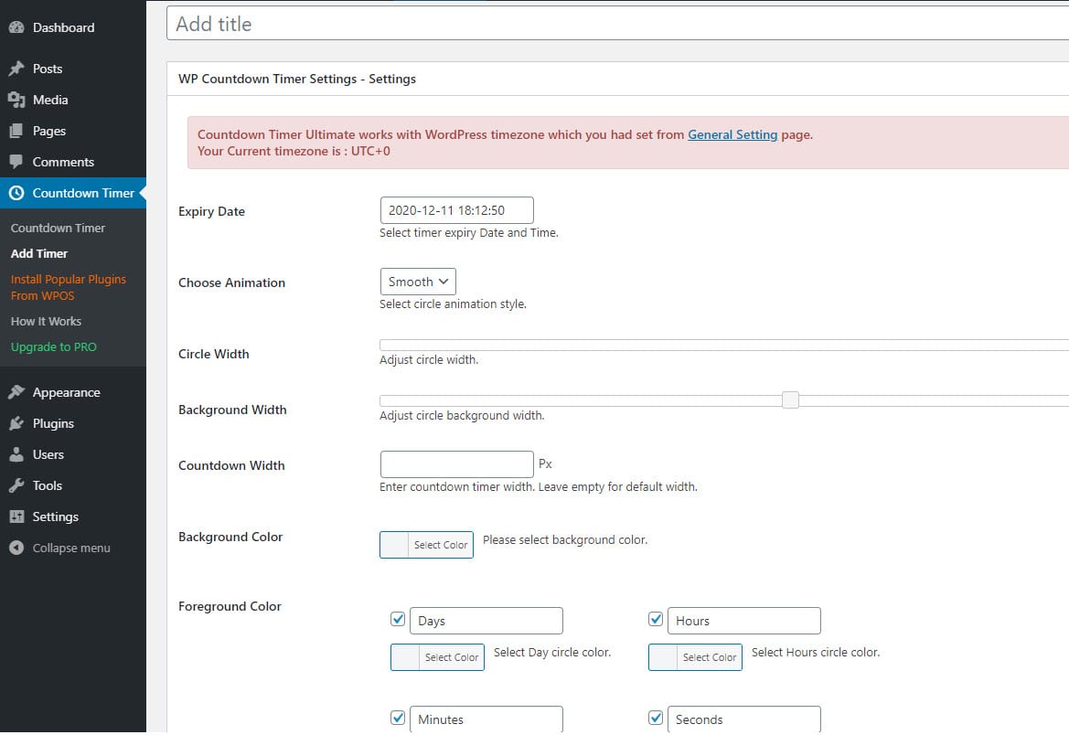Click the Posts pin icon in sidebar
This screenshot has width=1069, height=735.
coord(16,68)
